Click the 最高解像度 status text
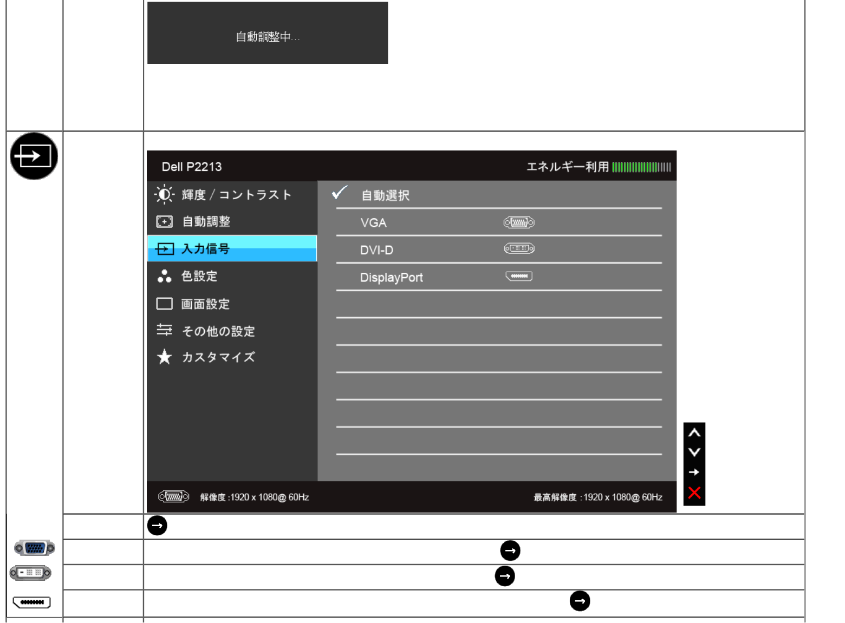This screenshot has height=623, width=845. (598, 497)
